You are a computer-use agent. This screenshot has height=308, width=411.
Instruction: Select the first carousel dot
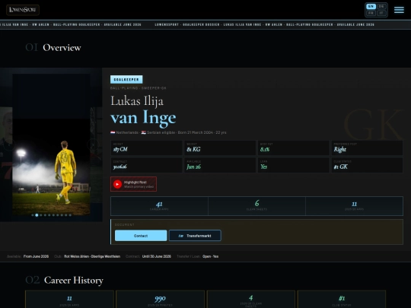point(33,215)
